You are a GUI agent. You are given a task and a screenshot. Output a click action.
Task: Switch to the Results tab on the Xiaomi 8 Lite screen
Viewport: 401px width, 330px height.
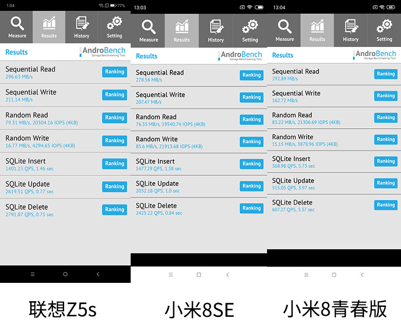317,30
